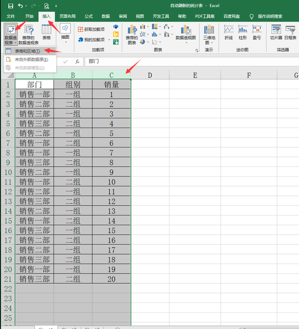The height and width of the screenshot is (329, 299).
Task: Click cell C1 containing 销量
Action: tap(111, 85)
